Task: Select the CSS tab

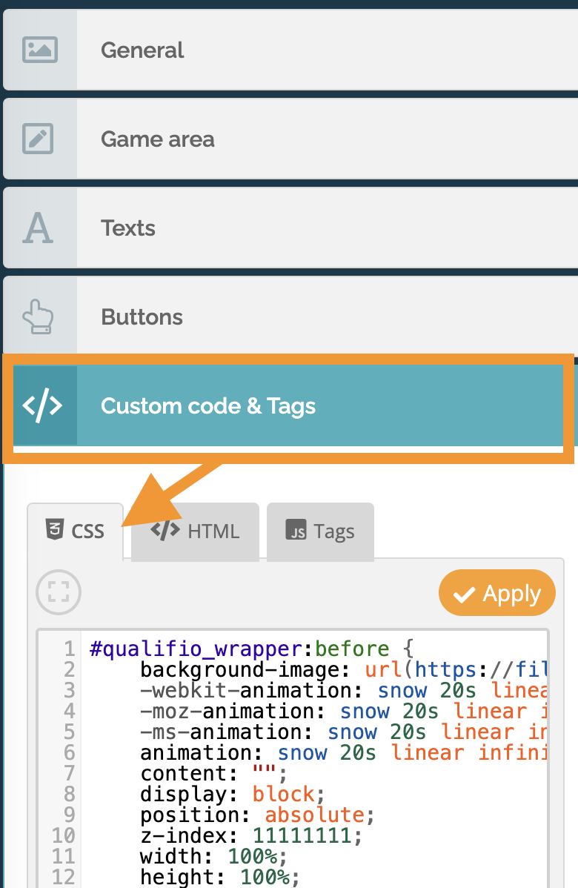Action: (76, 531)
